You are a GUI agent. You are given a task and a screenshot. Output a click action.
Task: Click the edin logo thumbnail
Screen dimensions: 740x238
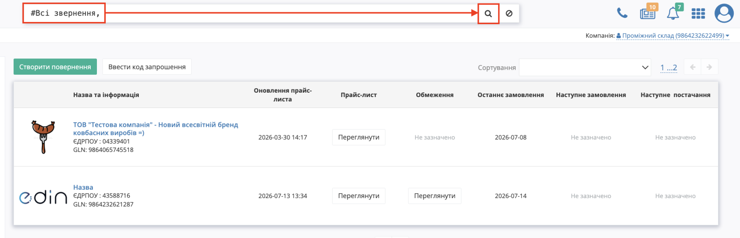tap(43, 197)
